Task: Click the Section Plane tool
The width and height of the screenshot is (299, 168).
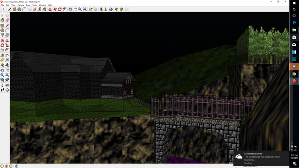Action: (x=7, y=90)
